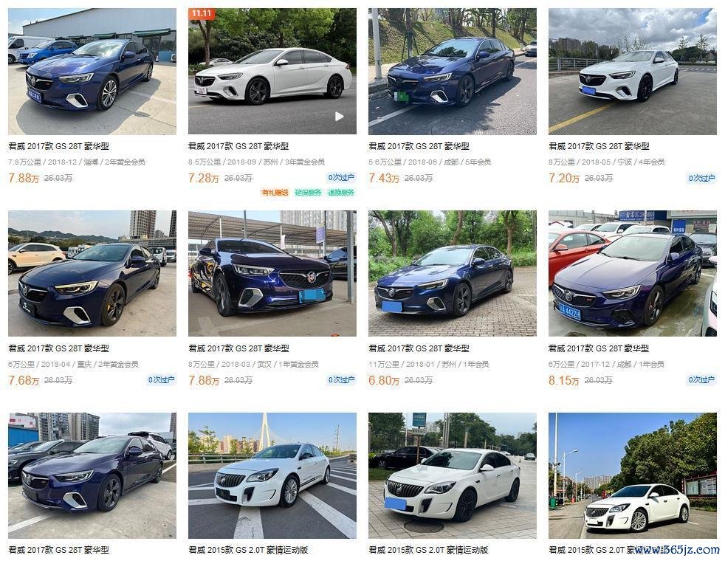Click the 退换服务 green tag
Image resolution: width=725 pixels, height=561 pixels.
point(341,192)
